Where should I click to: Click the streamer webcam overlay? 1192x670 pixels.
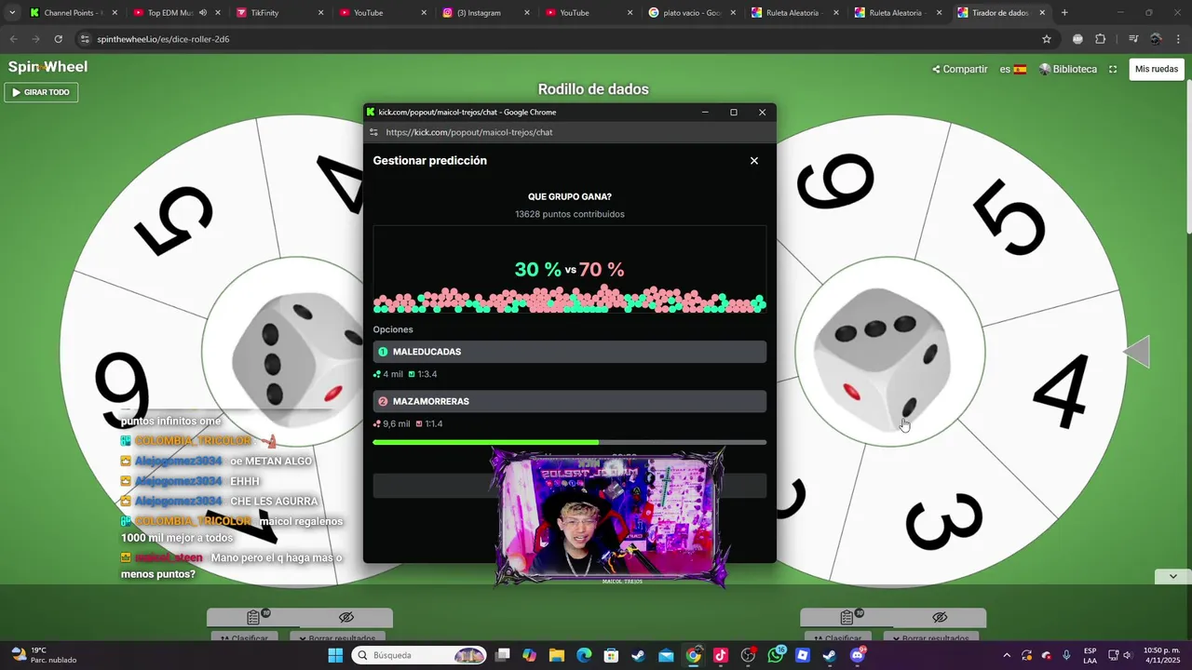coord(610,516)
